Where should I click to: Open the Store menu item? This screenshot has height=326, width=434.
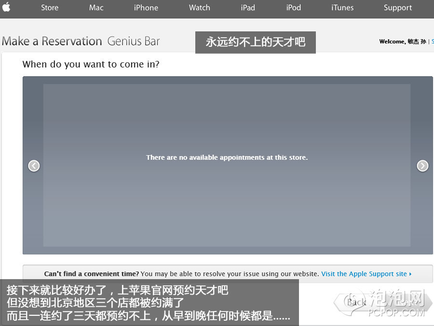(50, 7)
